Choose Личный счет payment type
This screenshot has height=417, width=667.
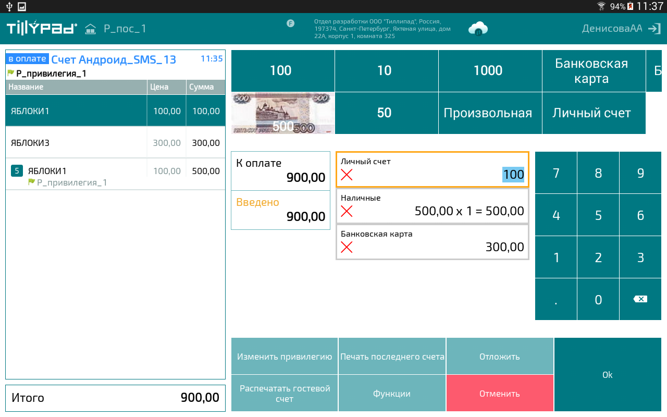(x=594, y=113)
